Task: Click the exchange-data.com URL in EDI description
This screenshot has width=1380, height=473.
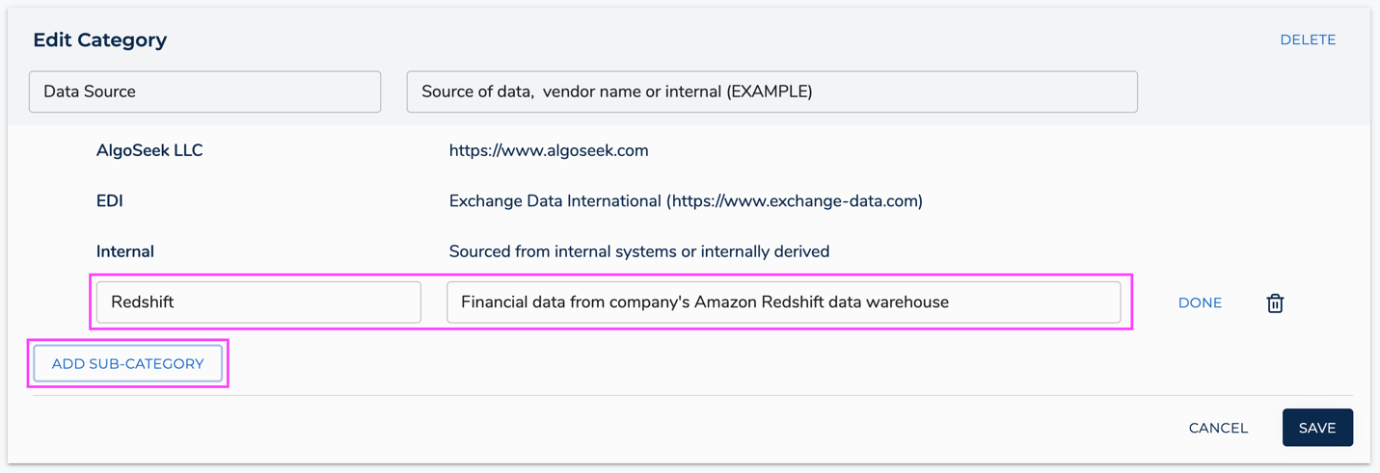Action: coord(795,201)
